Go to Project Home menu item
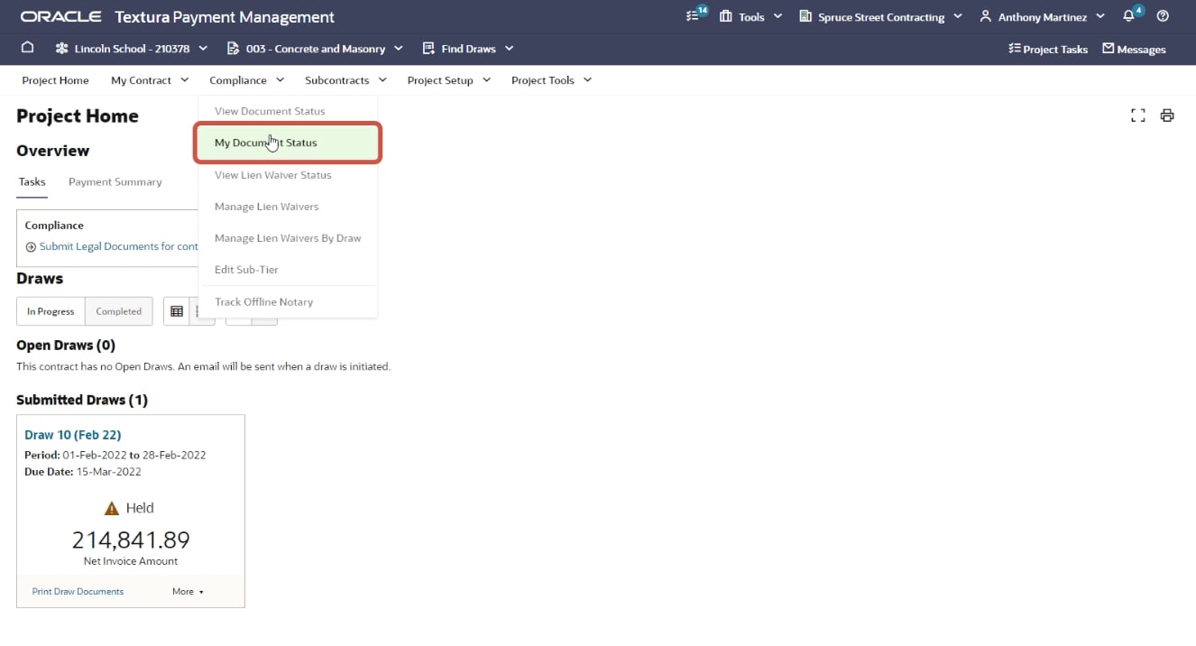Screen dimensions: 1196x646 pyautogui.click(x=55, y=80)
